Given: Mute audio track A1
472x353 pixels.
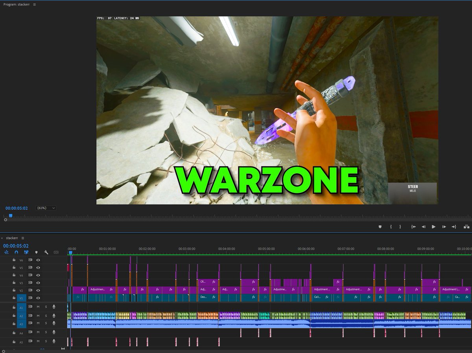Looking at the screenshot, I should click(x=38, y=307).
